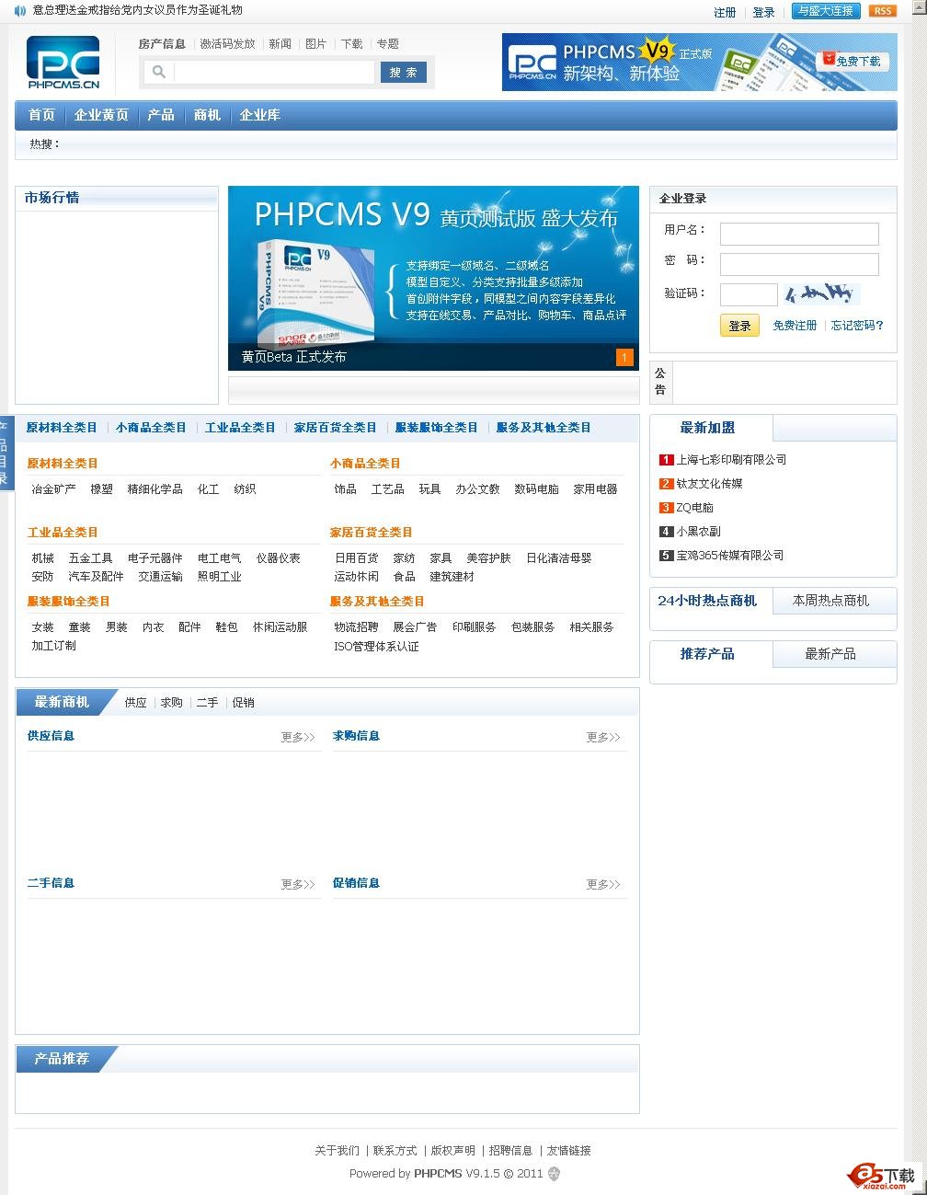
Task: Open the 企业黄页 navigation menu item
Action: coord(101,114)
